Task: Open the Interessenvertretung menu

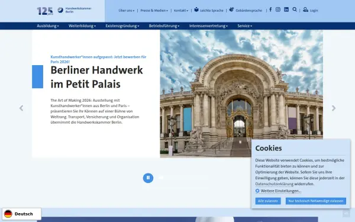Action: pyautogui.click(x=208, y=26)
